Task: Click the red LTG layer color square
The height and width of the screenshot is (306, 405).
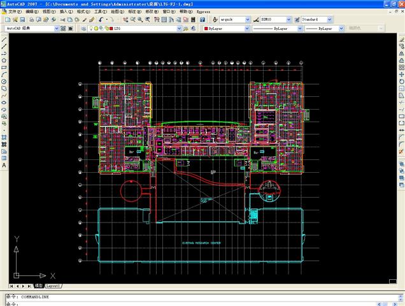Action: point(111,29)
